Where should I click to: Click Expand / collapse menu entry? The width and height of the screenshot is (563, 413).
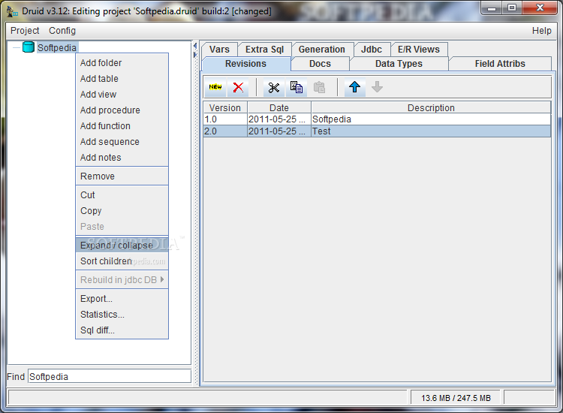(x=122, y=246)
